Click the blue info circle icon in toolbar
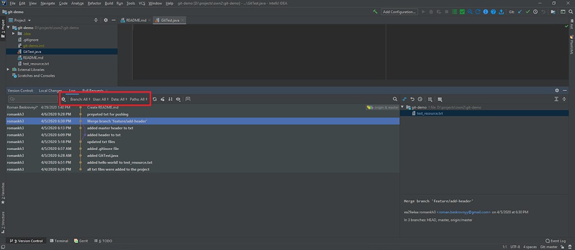This screenshot has height=250, width=575. coord(486,12)
